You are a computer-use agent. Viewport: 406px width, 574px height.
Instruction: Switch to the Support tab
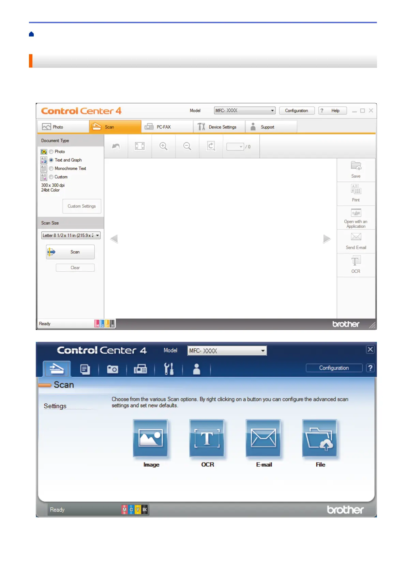coord(271,127)
